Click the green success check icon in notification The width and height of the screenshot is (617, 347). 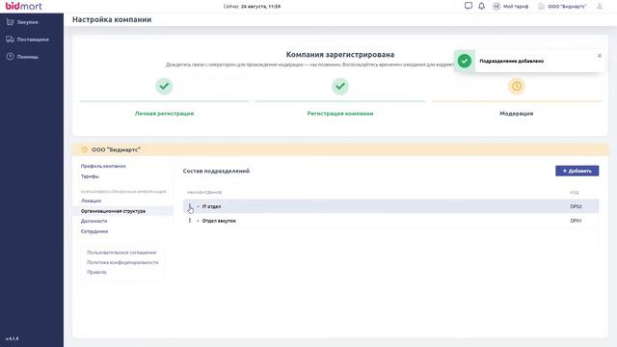tap(465, 61)
